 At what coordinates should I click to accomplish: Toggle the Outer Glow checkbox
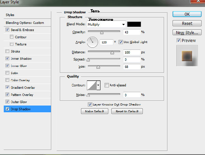click(7, 101)
